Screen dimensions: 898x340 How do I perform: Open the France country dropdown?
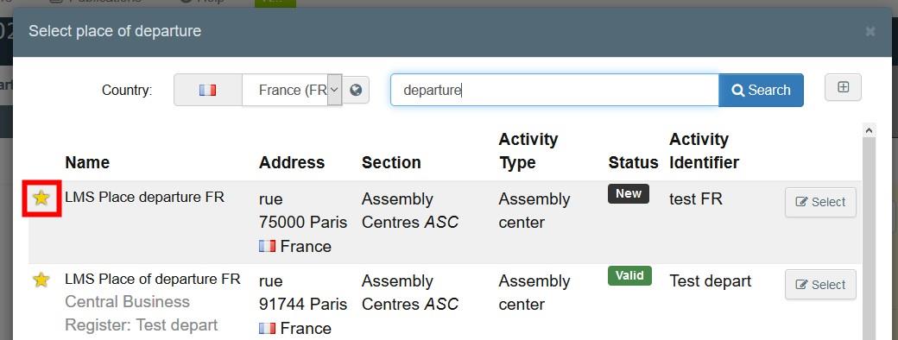(292, 90)
